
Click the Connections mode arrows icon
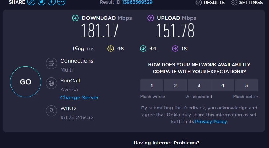pos(51,63)
